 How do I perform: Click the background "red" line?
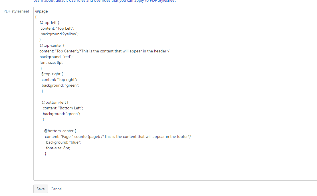point(56,57)
